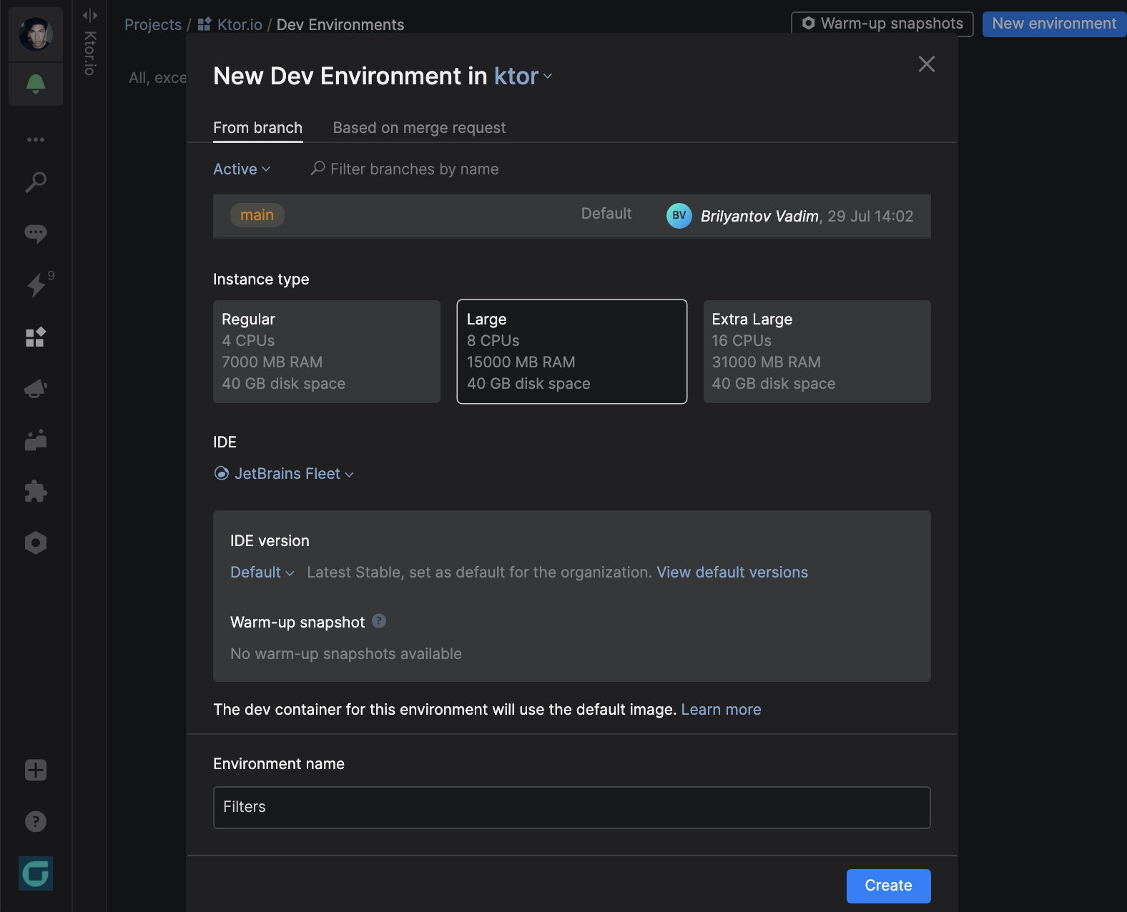Image resolution: width=1127 pixels, height=912 pixels.
Task: Open the Learn more link
Action: click(721, 710)
